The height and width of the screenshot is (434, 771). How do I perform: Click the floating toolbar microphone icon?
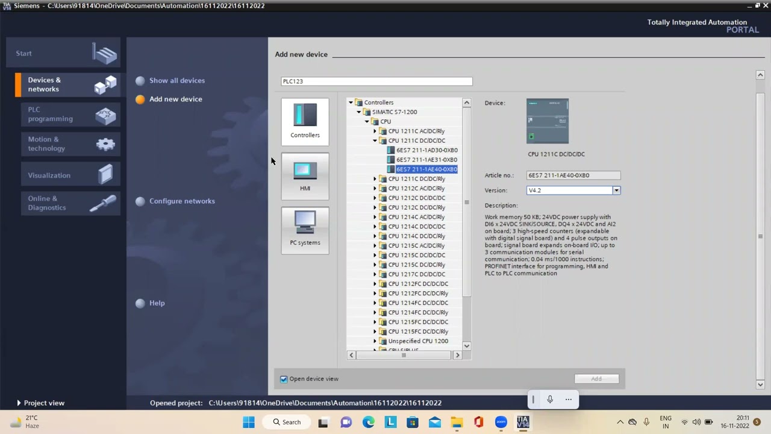(550, 399)
